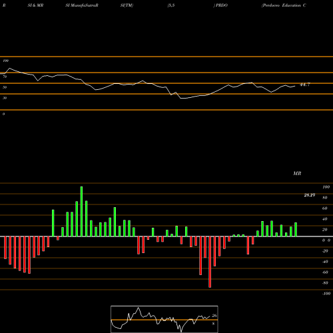The width and height of the screenshot is (333, 333).
Task: Click the MR axis label 80
Action: (x=325, y=198)
